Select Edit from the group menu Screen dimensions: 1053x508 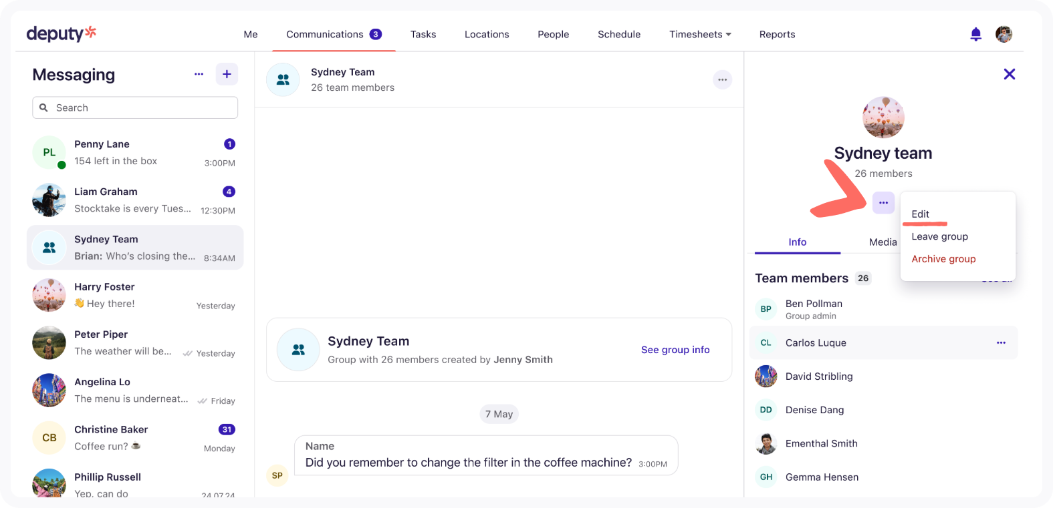tap(920, 214)
